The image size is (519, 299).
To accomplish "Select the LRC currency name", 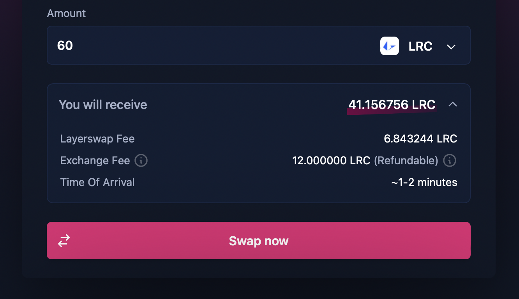I will pos(420,46).
